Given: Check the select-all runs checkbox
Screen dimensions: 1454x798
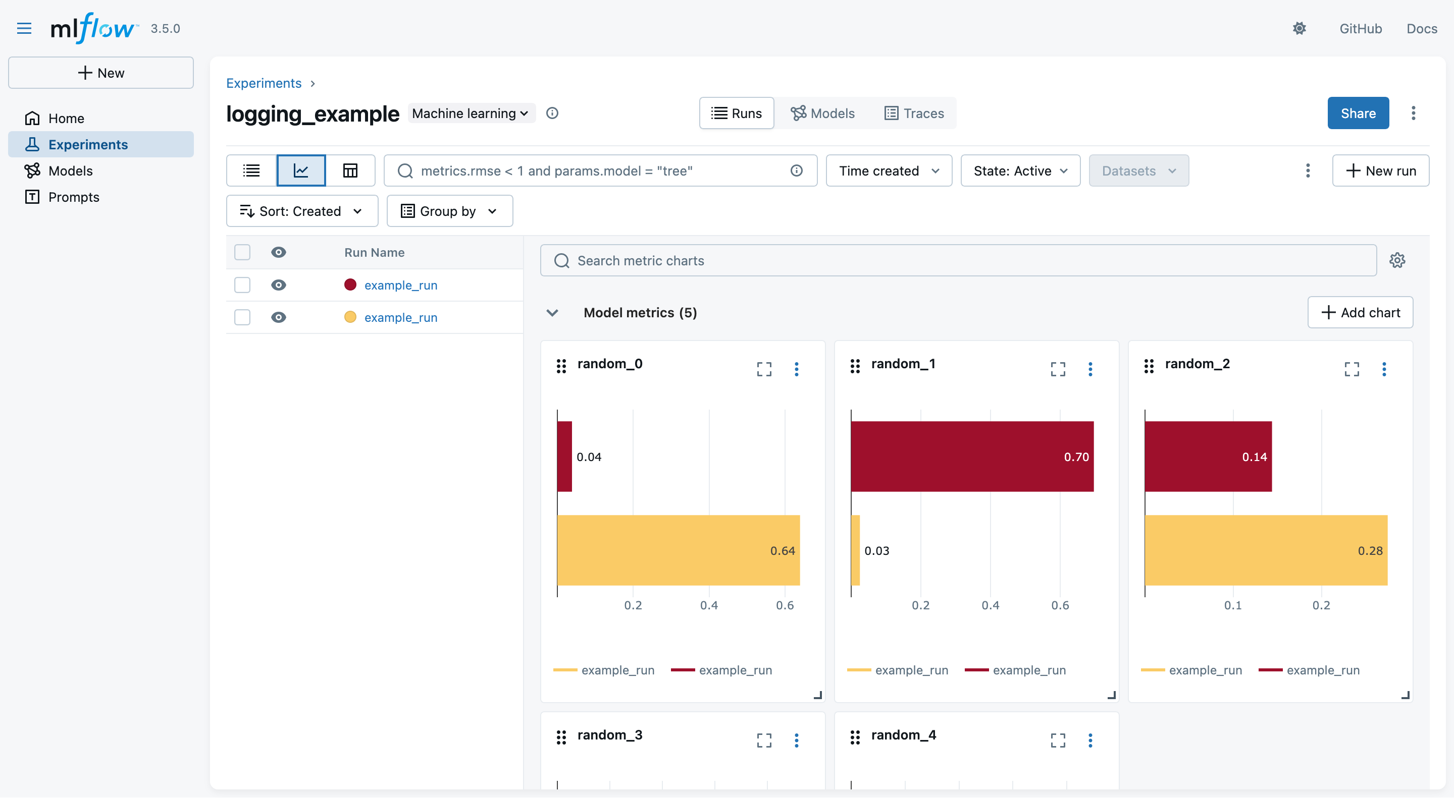Looking at the screenshot, I should [242, 252].
